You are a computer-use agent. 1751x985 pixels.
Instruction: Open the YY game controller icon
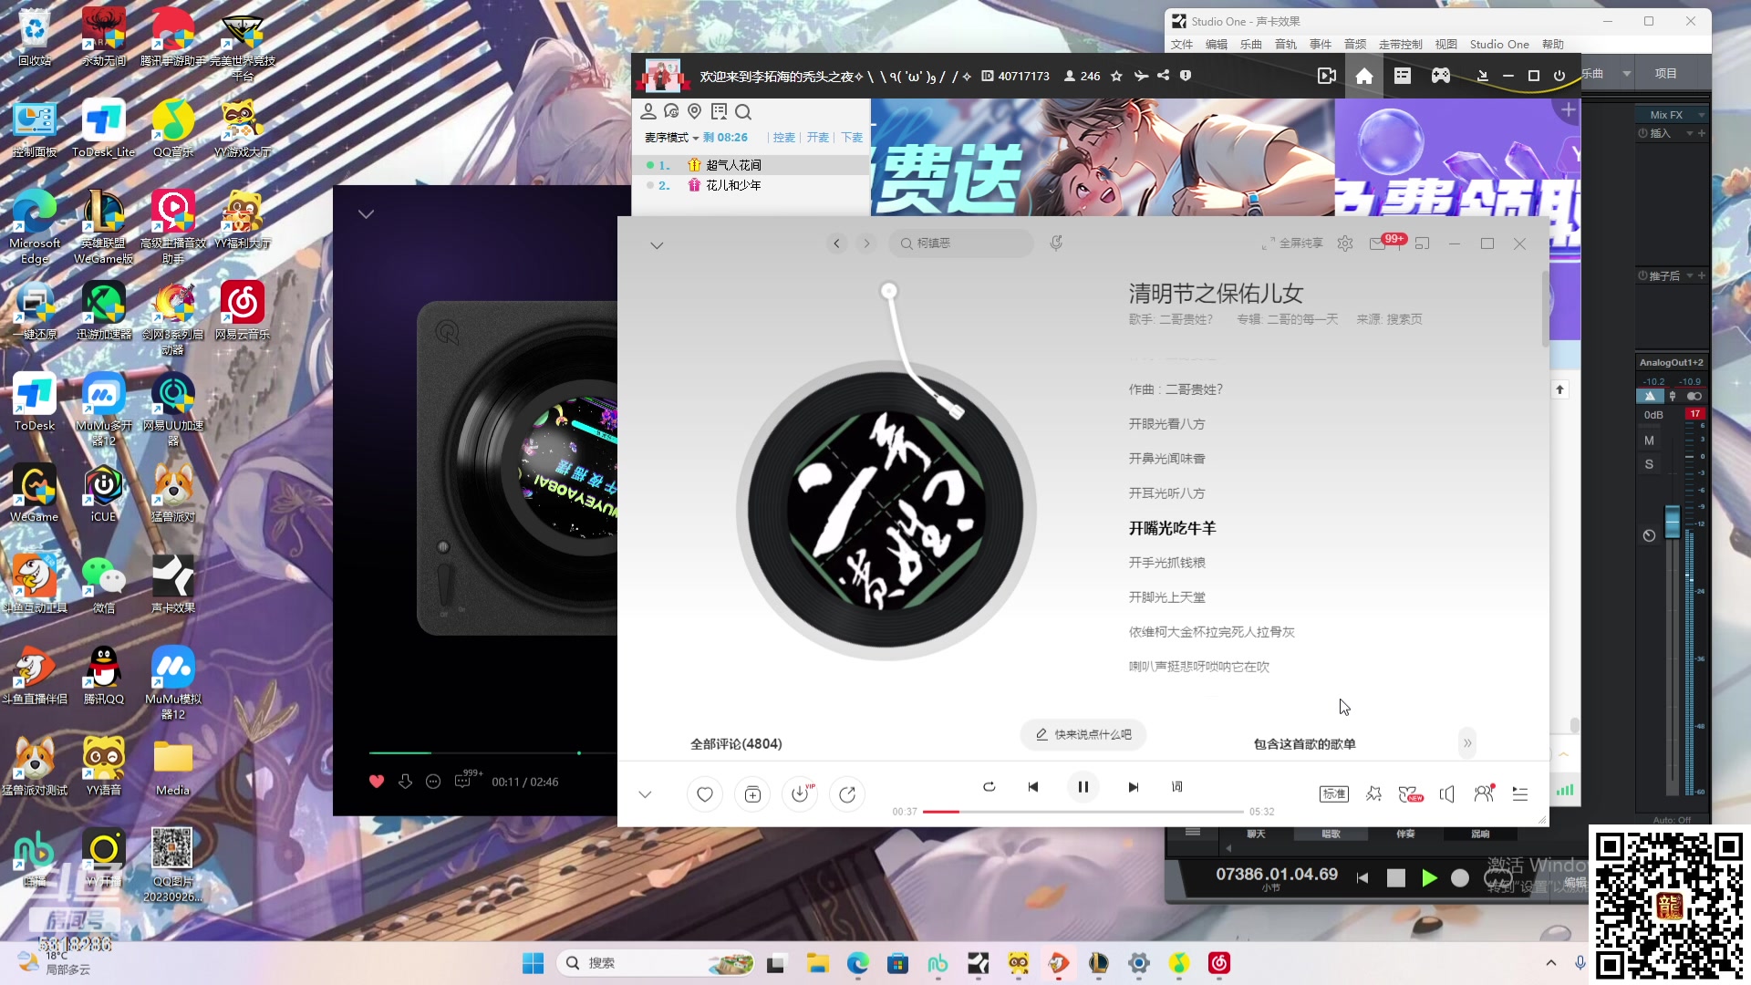point(1441,76)
